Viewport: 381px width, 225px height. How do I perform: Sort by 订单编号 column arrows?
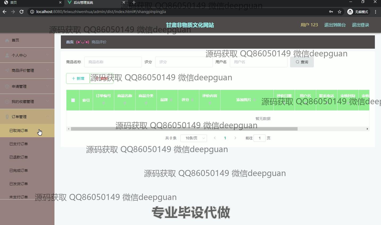coord(104,103)
